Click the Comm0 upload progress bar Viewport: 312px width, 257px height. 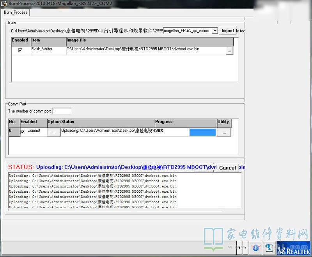pos(202,132)
